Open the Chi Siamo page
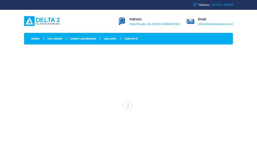This screenshot has height=160, width=257. 55,39
